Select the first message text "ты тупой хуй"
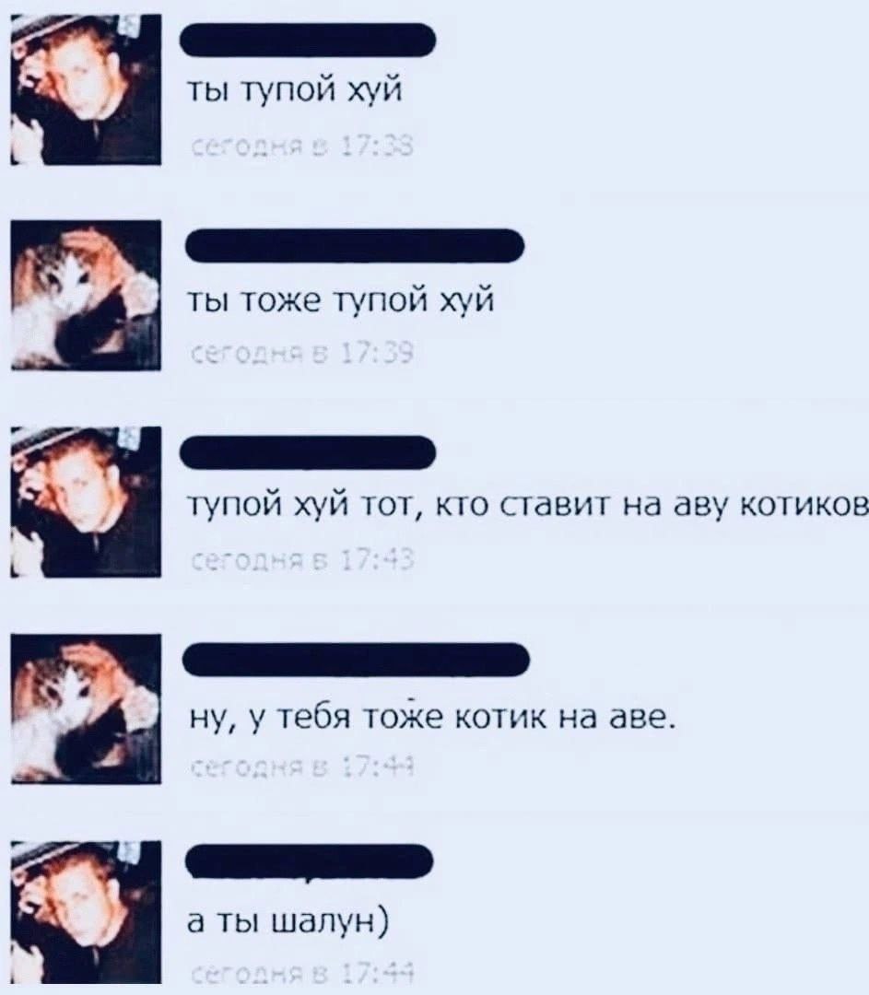Screen dimensions: 869x995 coord(294,93)
